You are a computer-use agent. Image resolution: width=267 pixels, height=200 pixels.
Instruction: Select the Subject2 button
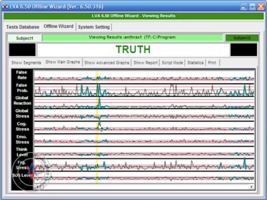pyautogui.click(x=242, y=38)
